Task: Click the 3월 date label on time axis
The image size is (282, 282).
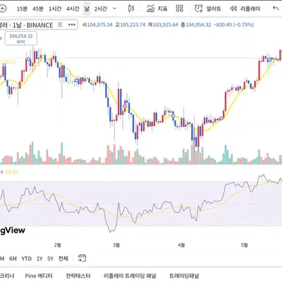Action: coord(116,245)
